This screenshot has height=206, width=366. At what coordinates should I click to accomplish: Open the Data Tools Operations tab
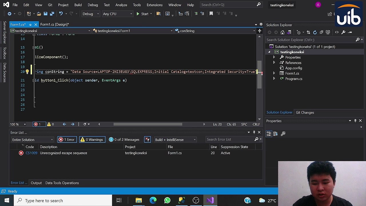tap(62, 183)
